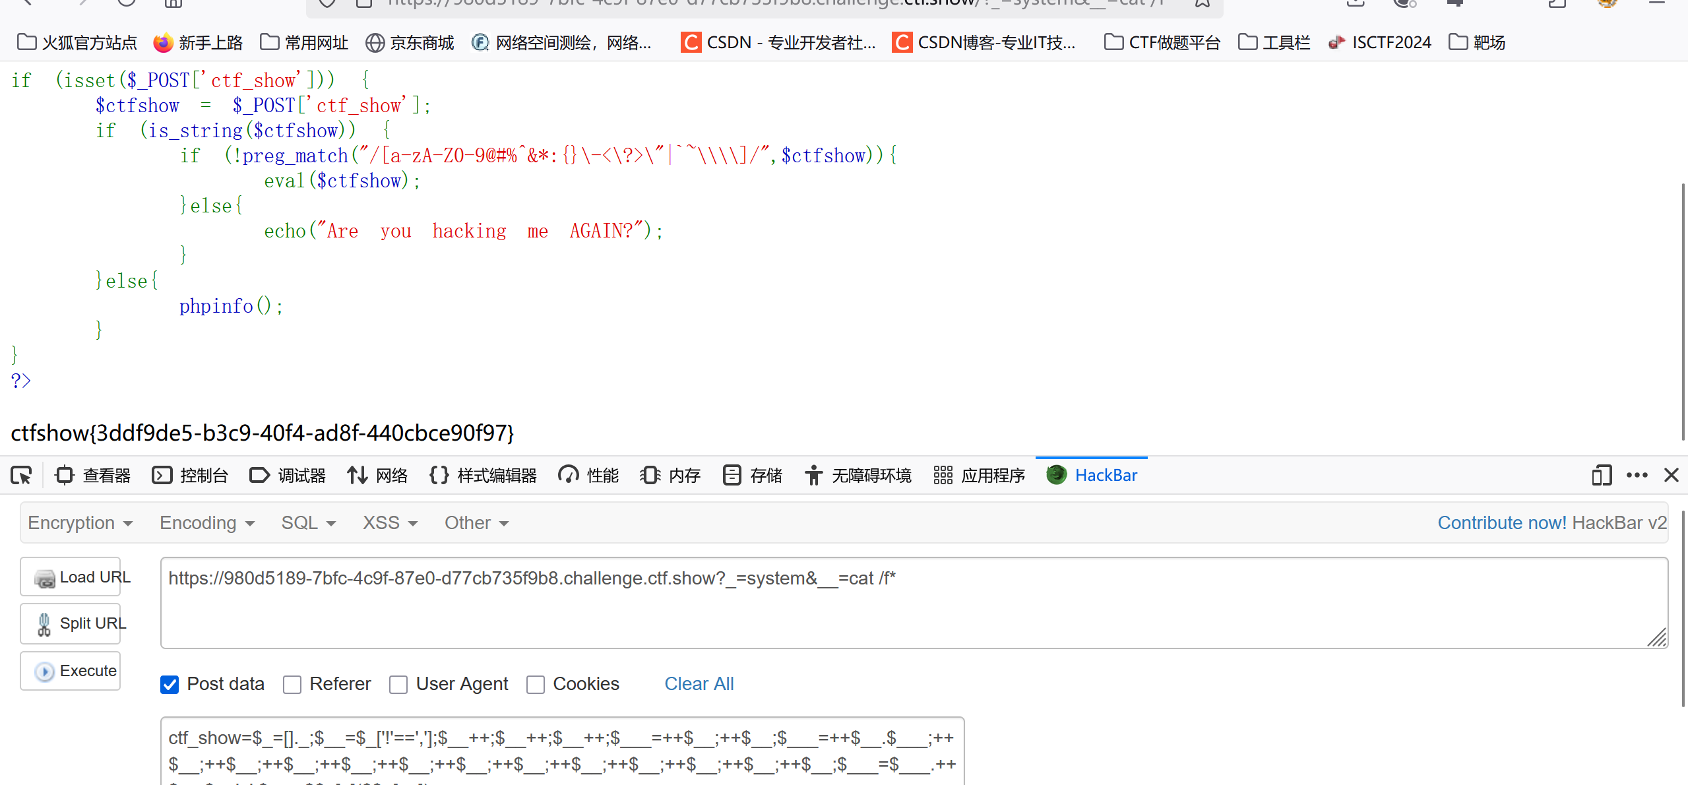Click the Clear All link

(x=699, y=684)
